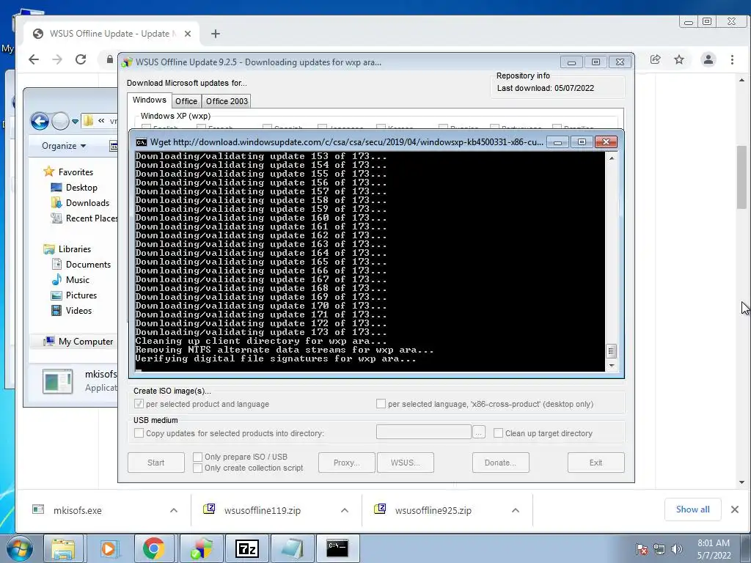Screen dimensions: 751x563
Task: Switch to Chrome in the taskbar
Action: 153,548
